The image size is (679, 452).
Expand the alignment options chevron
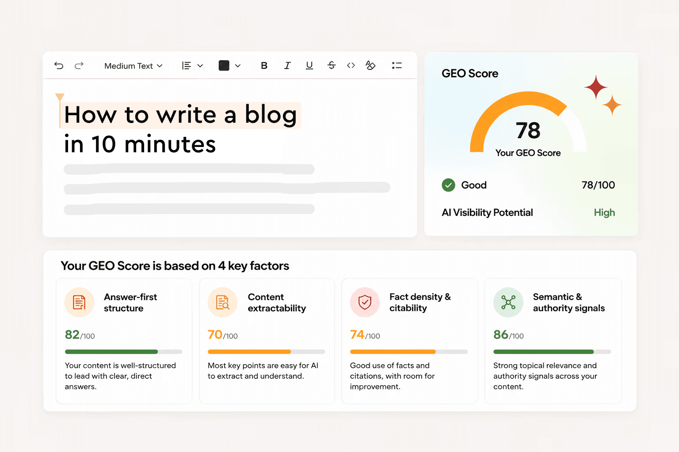[200, 66]
